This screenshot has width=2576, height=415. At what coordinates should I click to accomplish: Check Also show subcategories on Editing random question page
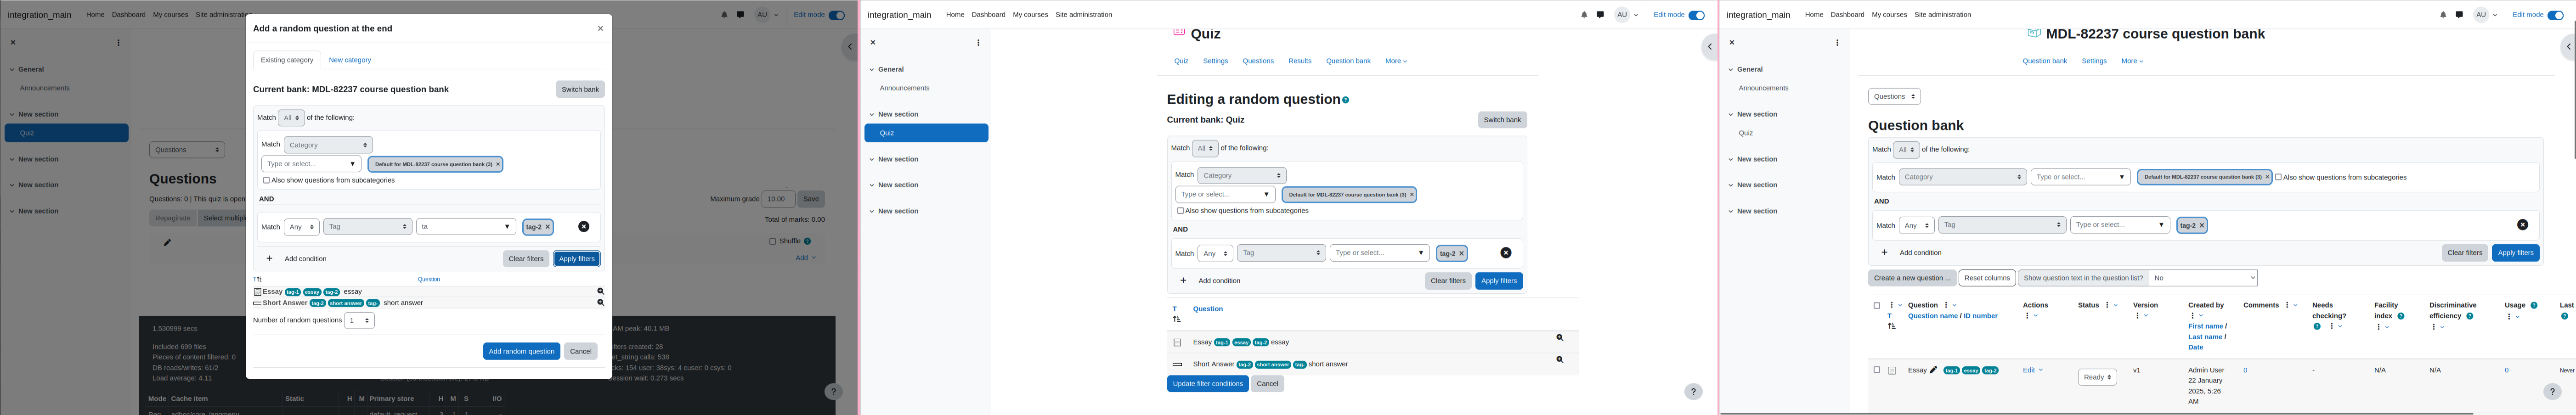coord(1180,211)
